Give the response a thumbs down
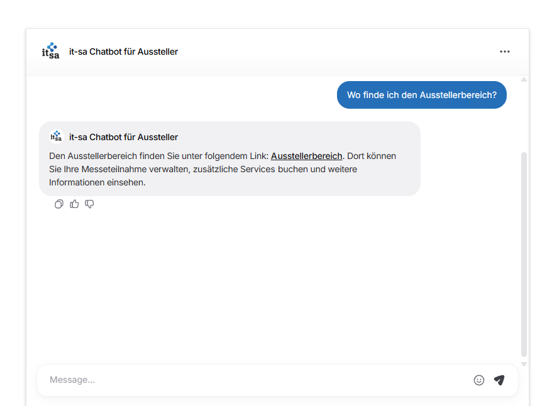Screen dimensions: 552x406 tap(89, 204)
